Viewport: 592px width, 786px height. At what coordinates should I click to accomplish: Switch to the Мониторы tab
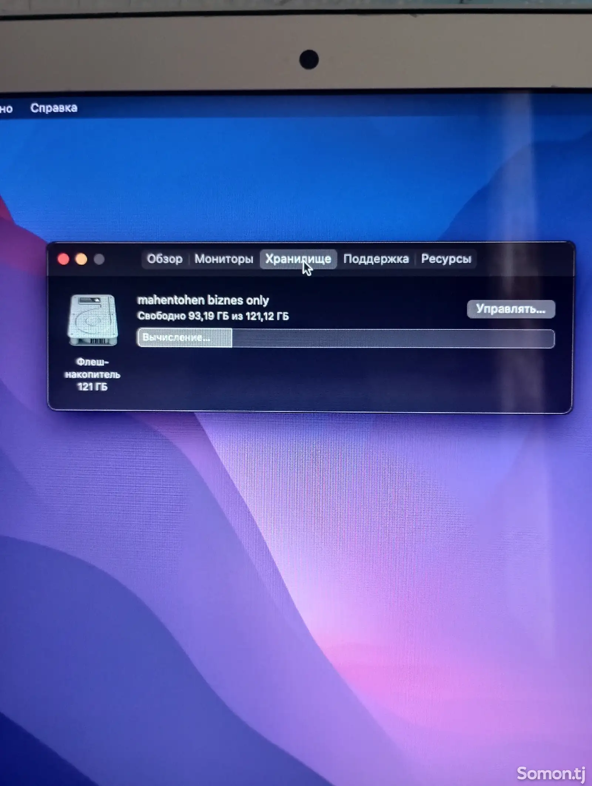224,259
